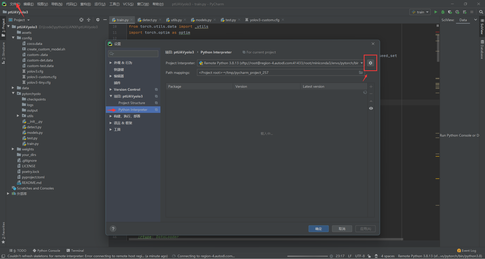This screenshot has height=259, width=485.
Task: Open interpreter gear settings button
Action: pyautogui.click(x=370, y=63)
